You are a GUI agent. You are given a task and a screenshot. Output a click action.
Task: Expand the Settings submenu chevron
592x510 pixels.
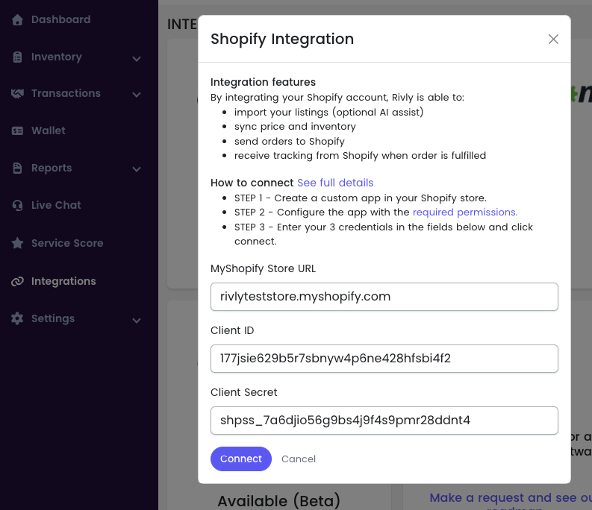[x=137, y=320]
